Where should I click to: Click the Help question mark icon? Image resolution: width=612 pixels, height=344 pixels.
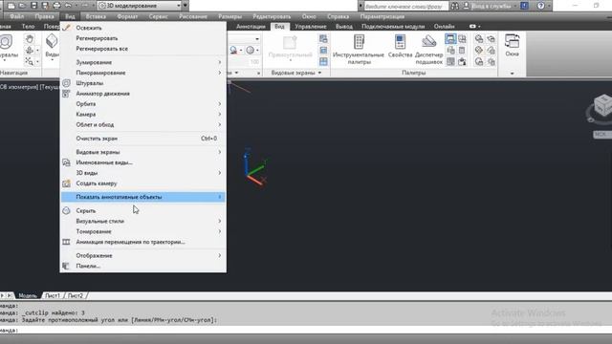541,6
